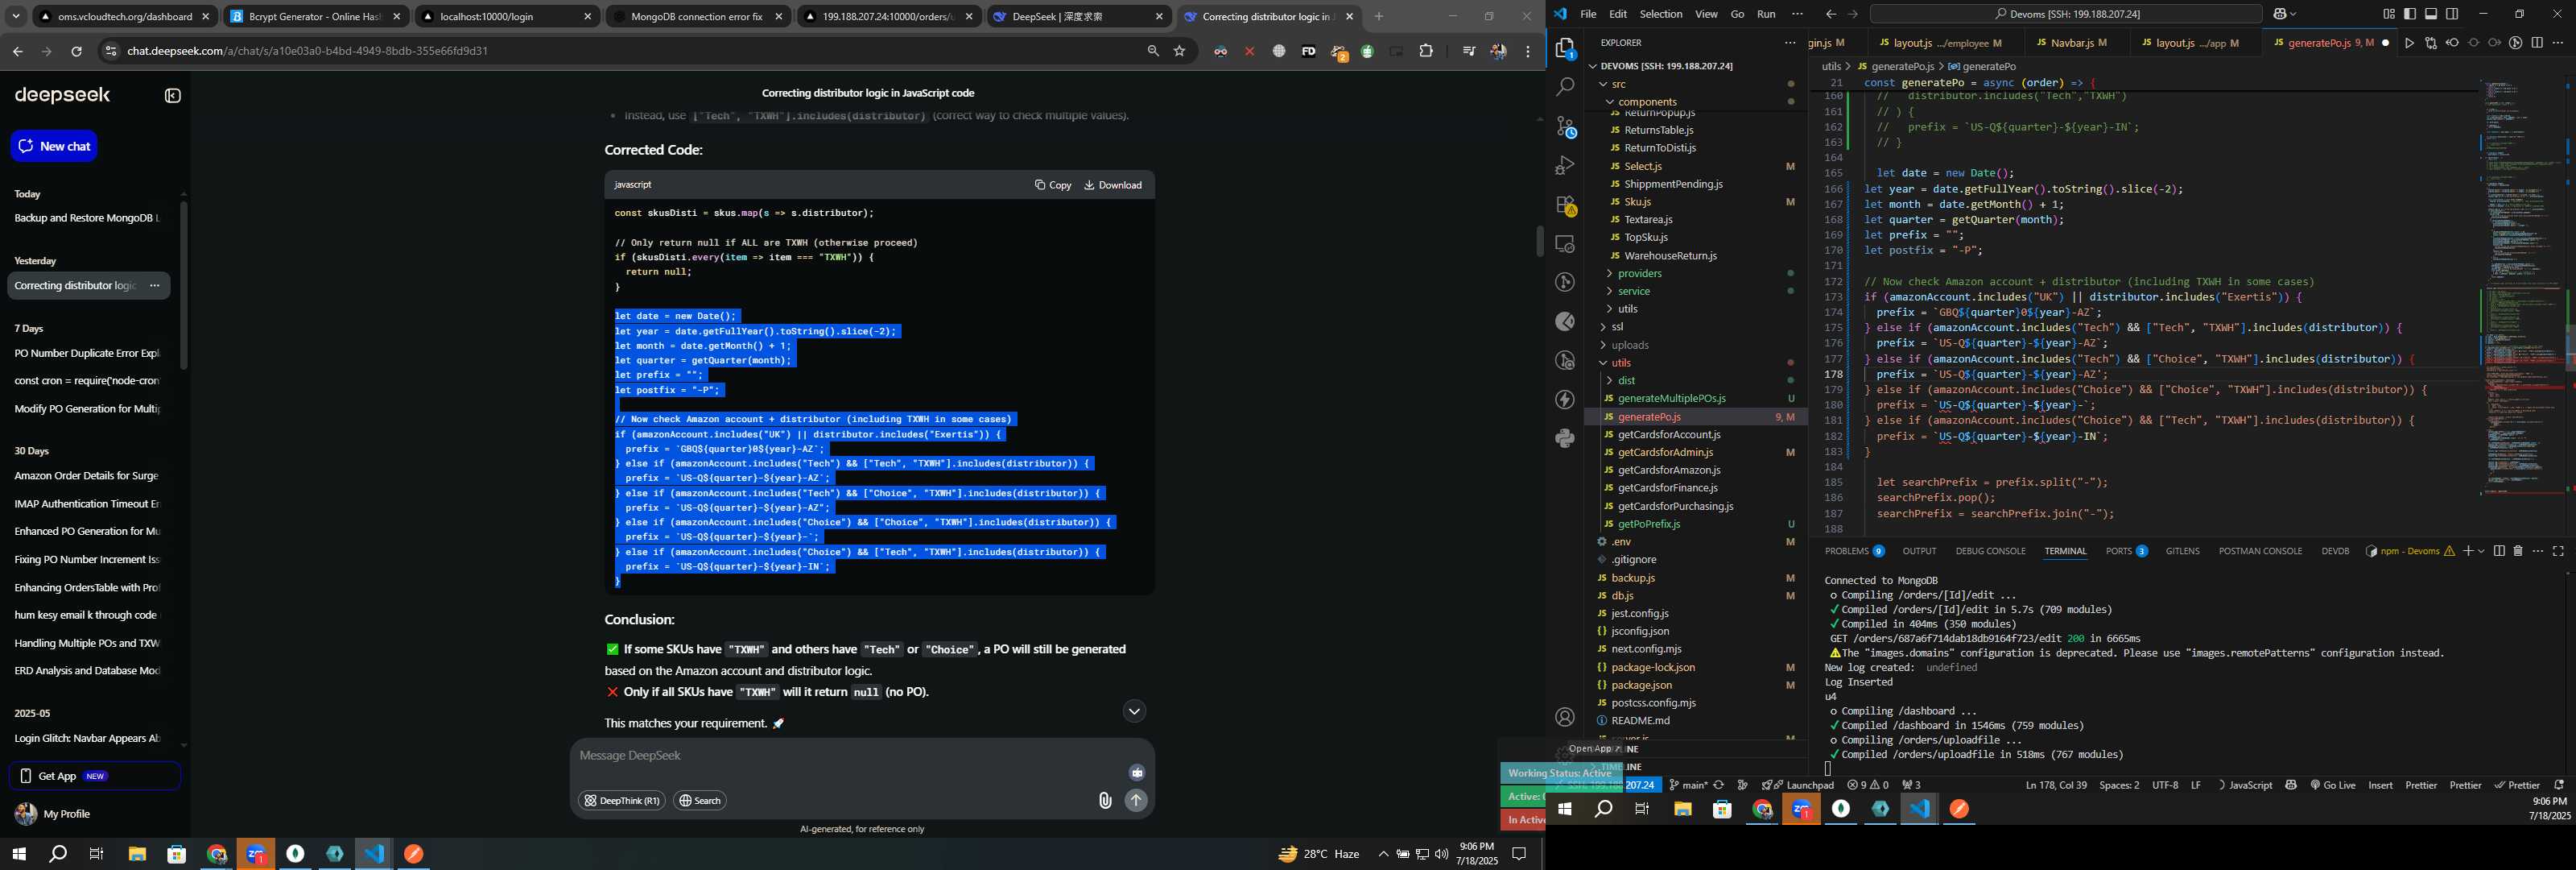Image resolution: width=2576 pixels, height=870 pixels.
Task: Open Run and Debug view
Action: pyautogui.click(x=1565, y=165)
